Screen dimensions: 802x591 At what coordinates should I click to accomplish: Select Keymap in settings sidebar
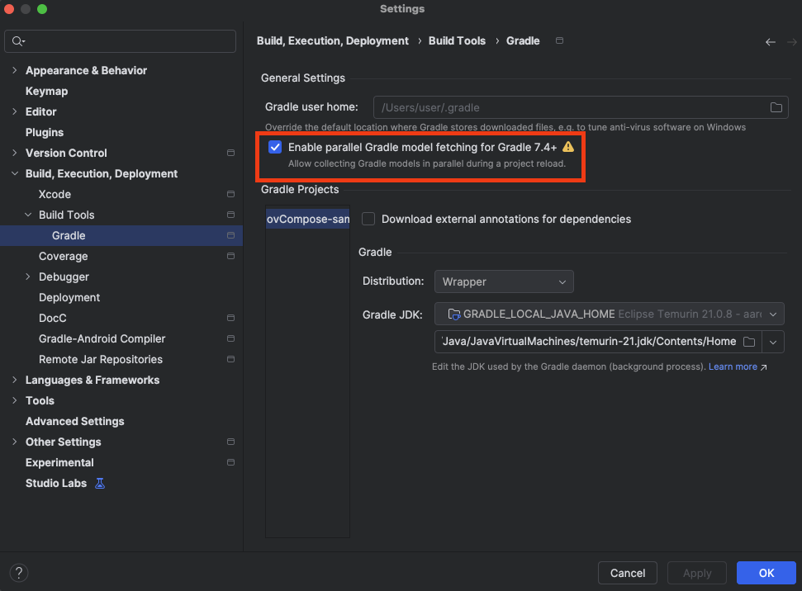[46, 91]
